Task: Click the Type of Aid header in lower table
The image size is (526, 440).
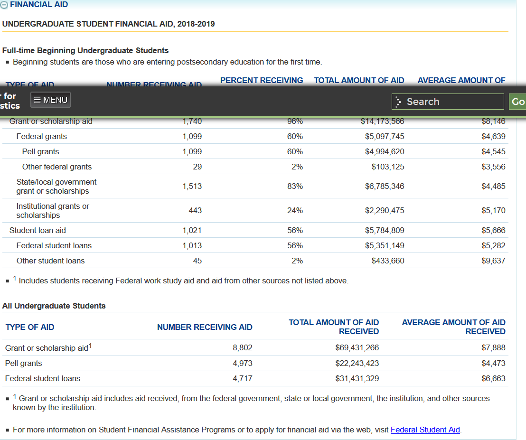Action: pos(29,327)
